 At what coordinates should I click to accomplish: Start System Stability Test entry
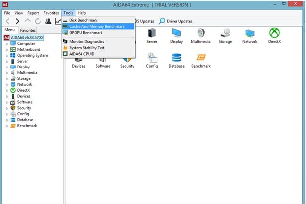tap(98, 48)
